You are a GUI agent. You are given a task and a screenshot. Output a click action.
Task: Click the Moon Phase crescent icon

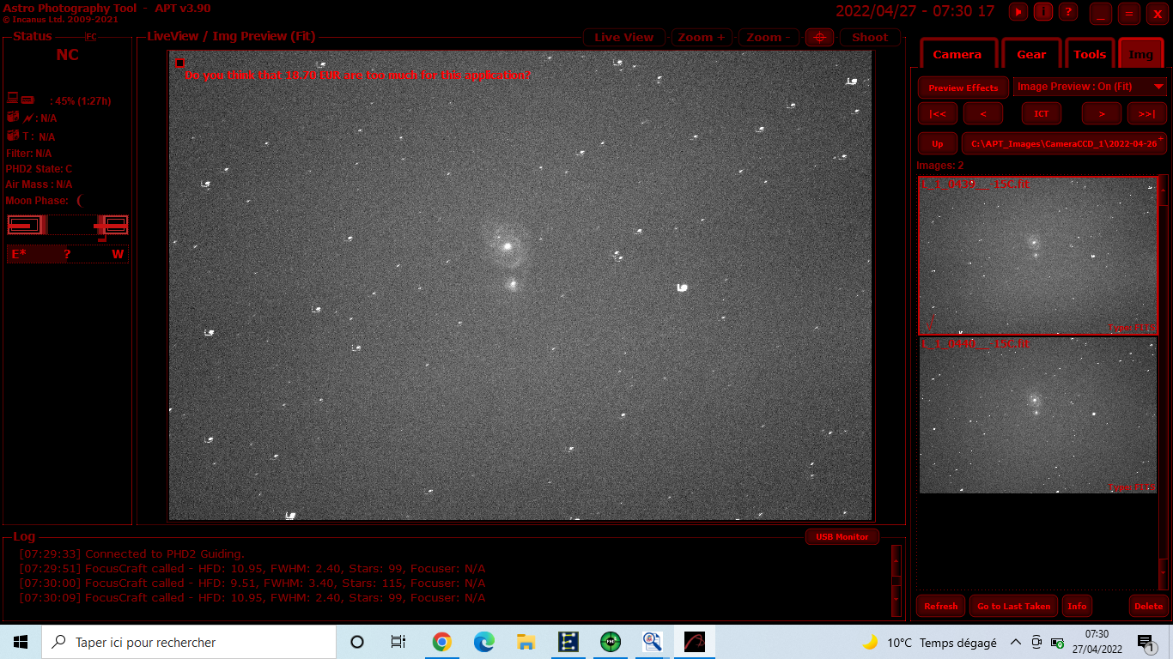coord(79,201)
